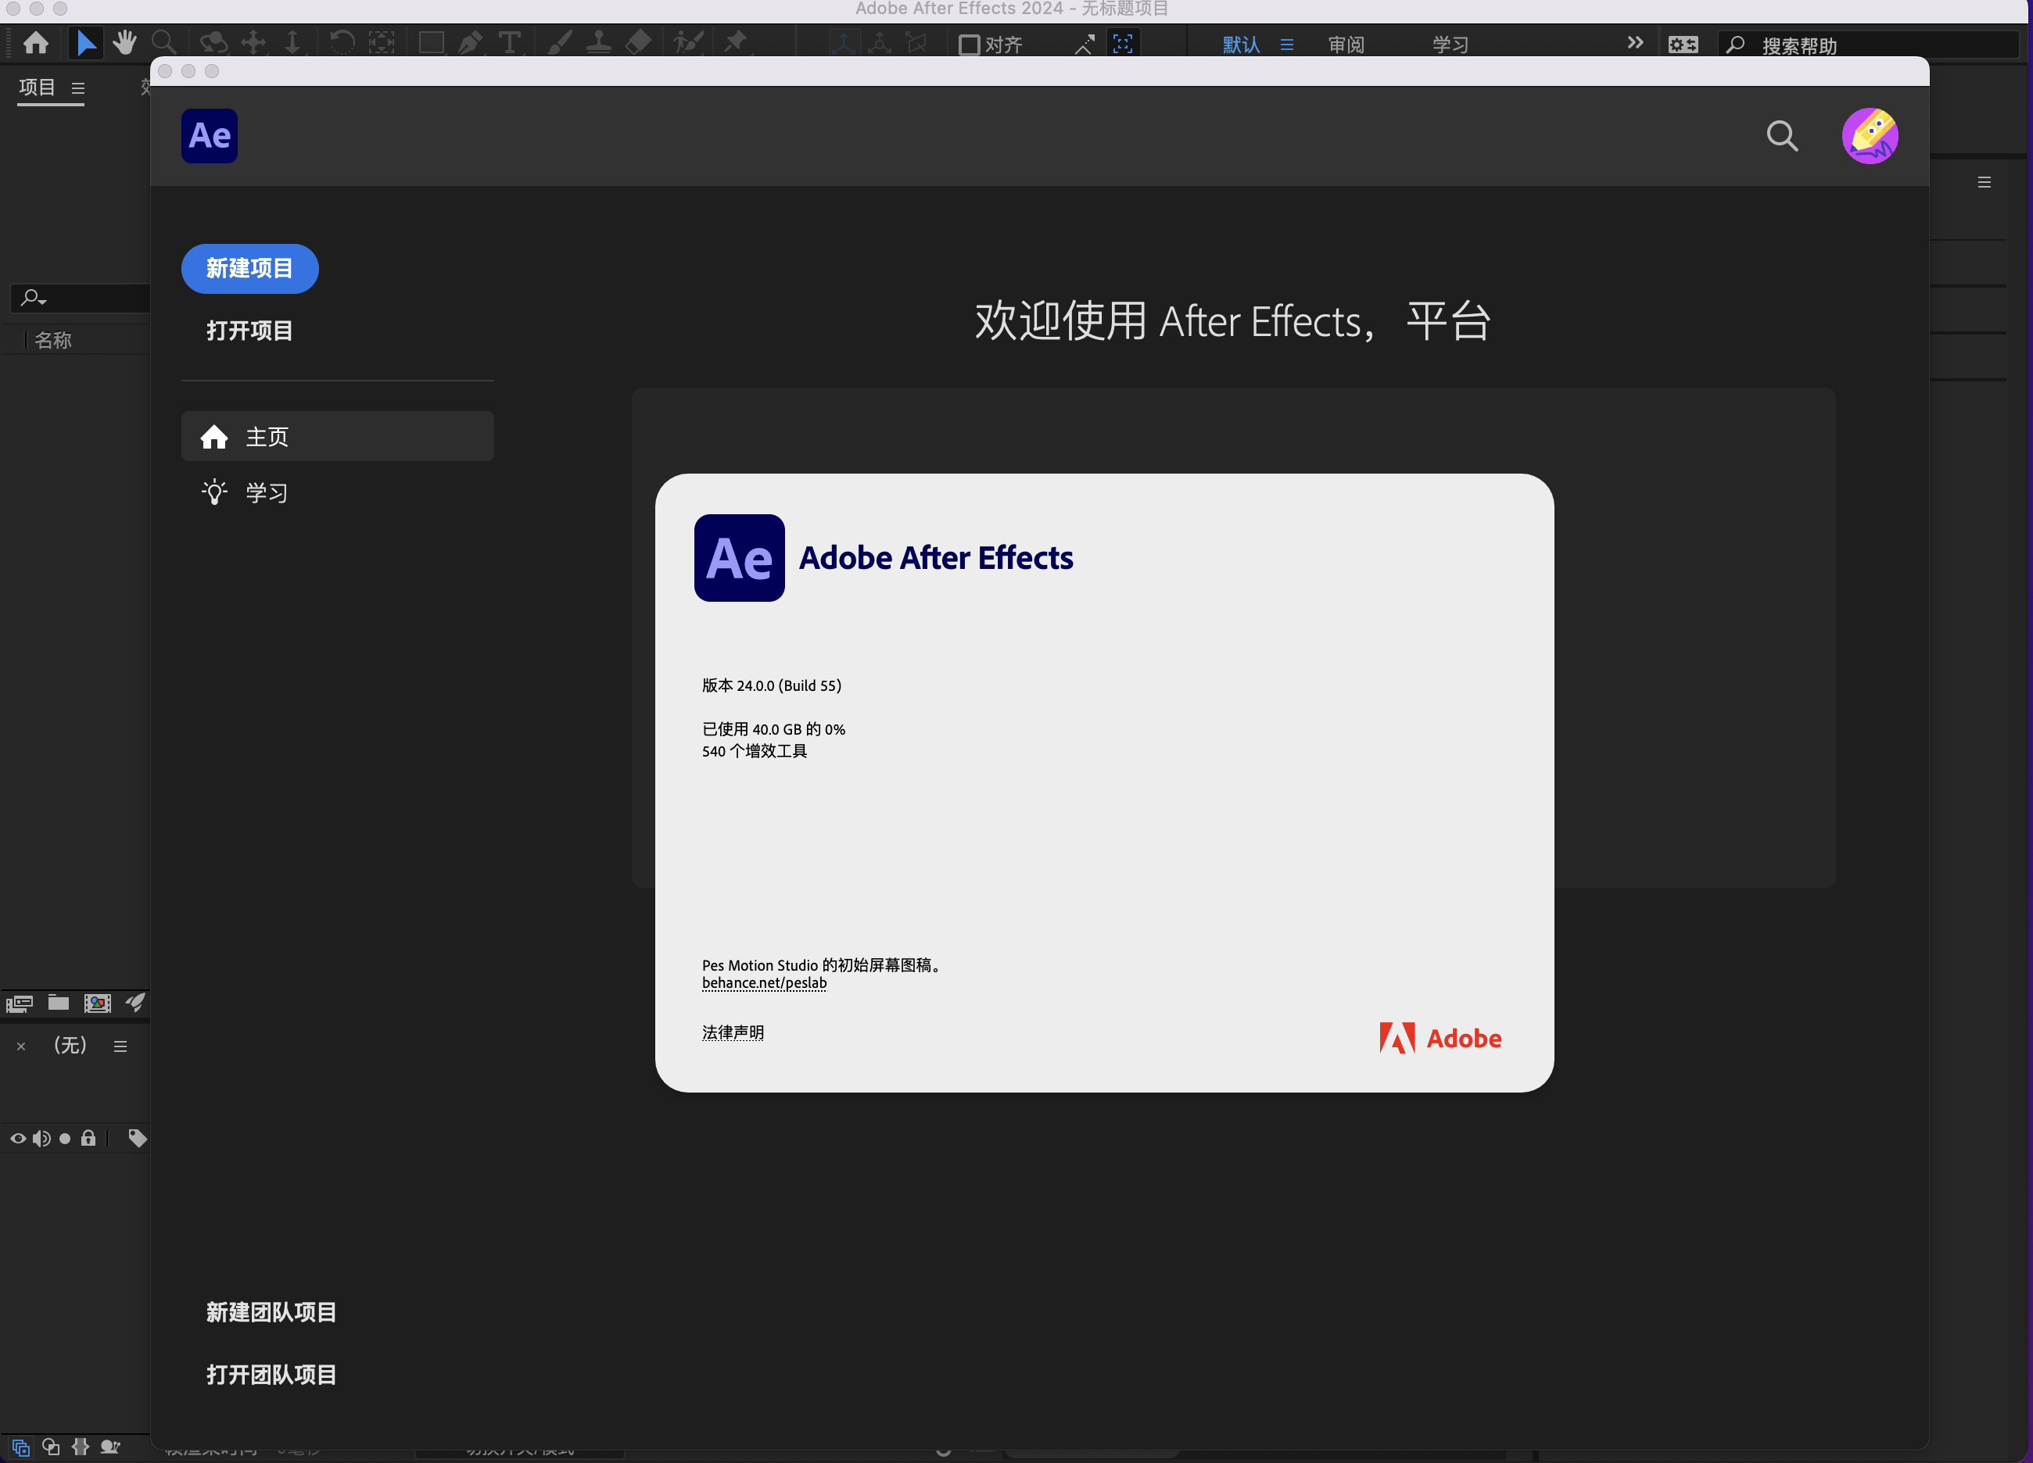
Task: Toggle layer visibility eye icon in timeline
Action: tap(17, 1138)
